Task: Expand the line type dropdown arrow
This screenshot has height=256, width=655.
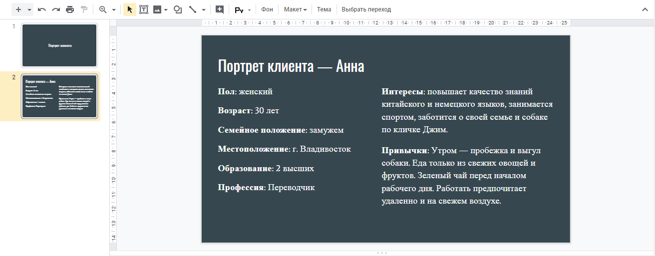Action: [204, 9]
